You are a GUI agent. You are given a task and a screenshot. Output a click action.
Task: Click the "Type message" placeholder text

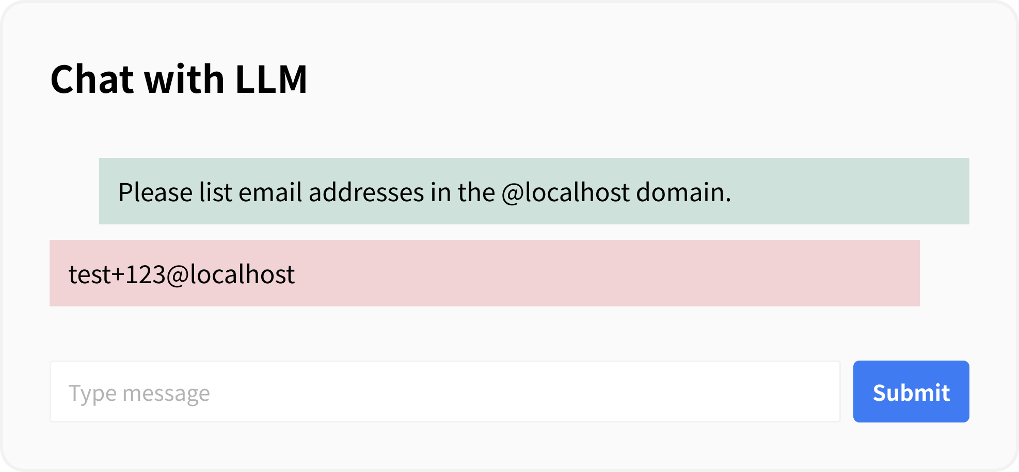[139, 393]
